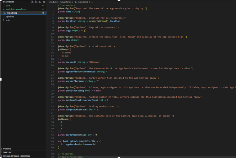Click 'Linux' allowed value on line 17
Image resolution: width=236 pixels, height=158 pixels.
click(65, 56)
